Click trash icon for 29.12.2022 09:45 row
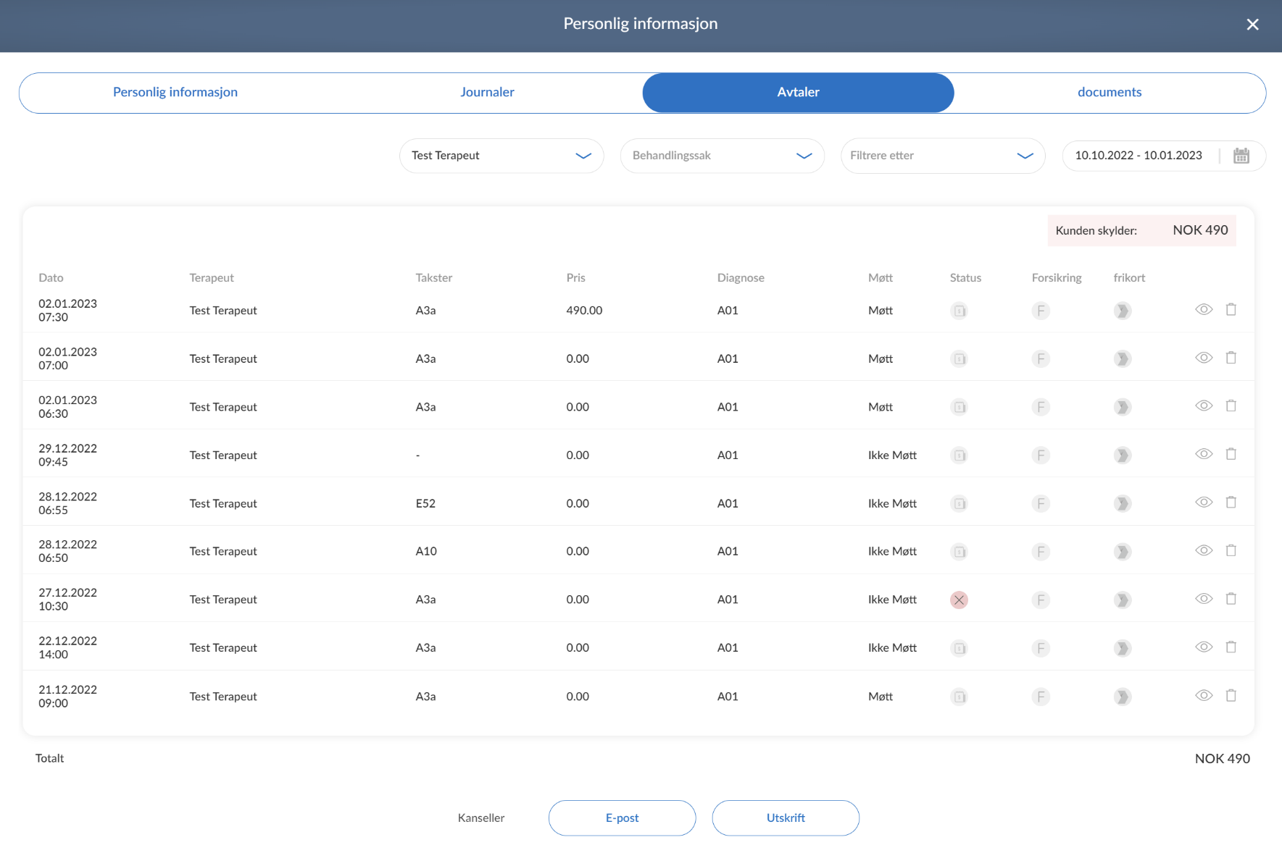1282x853 pixels. (x=1231, y=454)
